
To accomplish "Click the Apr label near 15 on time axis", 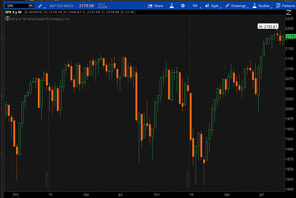I will click(x=86, y=195).
